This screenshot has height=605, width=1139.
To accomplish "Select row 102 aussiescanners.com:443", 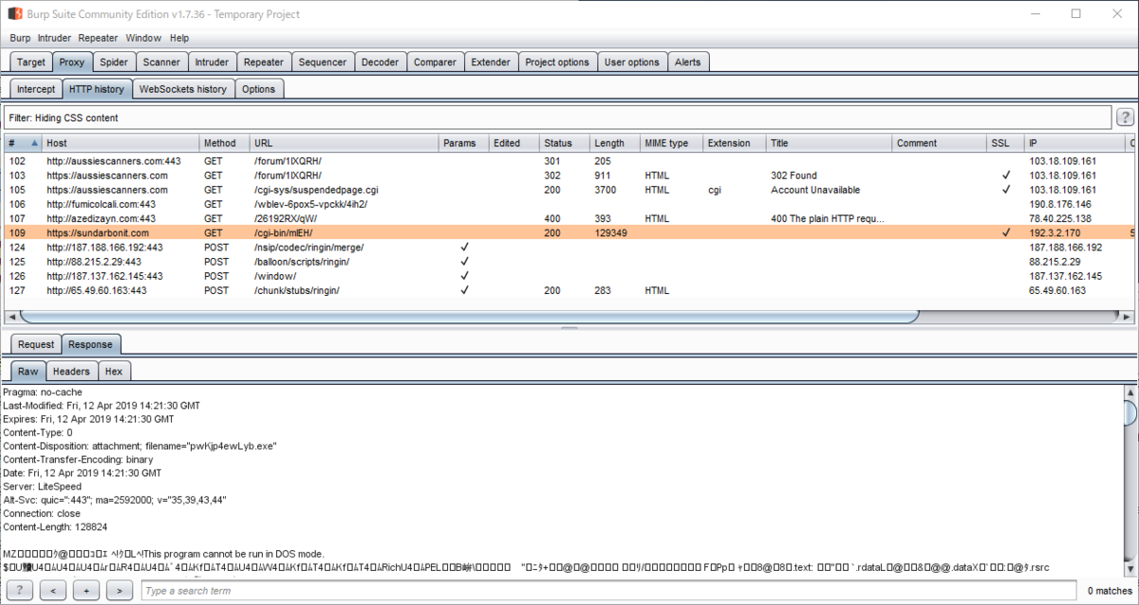I will [569, 161].
